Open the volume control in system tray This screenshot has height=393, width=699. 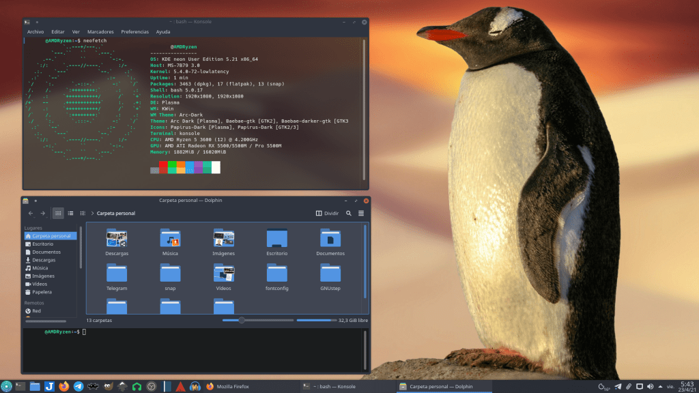pyautogui.click(x=650, y=387)
